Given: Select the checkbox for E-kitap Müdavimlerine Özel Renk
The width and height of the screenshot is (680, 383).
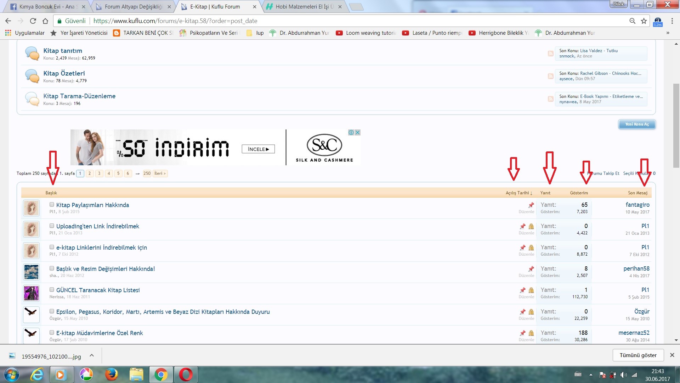Looking at the screenshot, I should tap(52, 333).
